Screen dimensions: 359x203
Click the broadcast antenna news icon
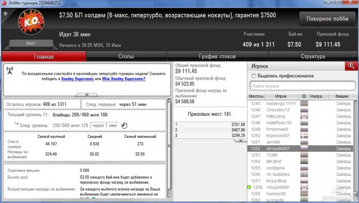pos(10,71)
